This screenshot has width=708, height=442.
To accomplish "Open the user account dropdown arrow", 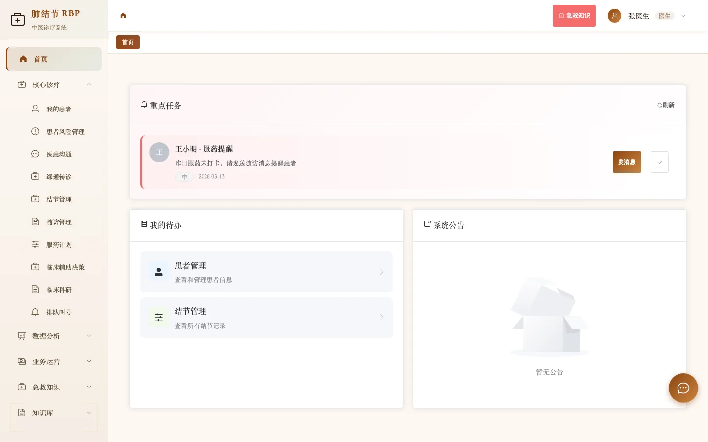I will [x=683, y=16].
